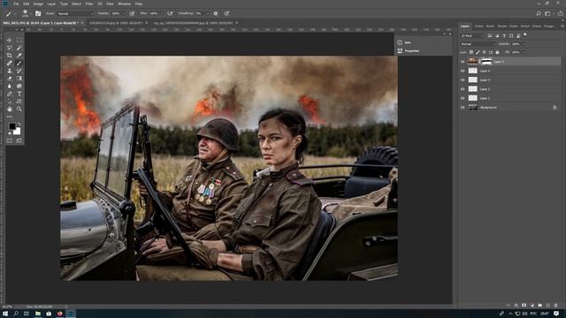Switch to the Layers panel tab
Image resolution: width=566 pixels, height=318 pixels.
pos(465,26)
